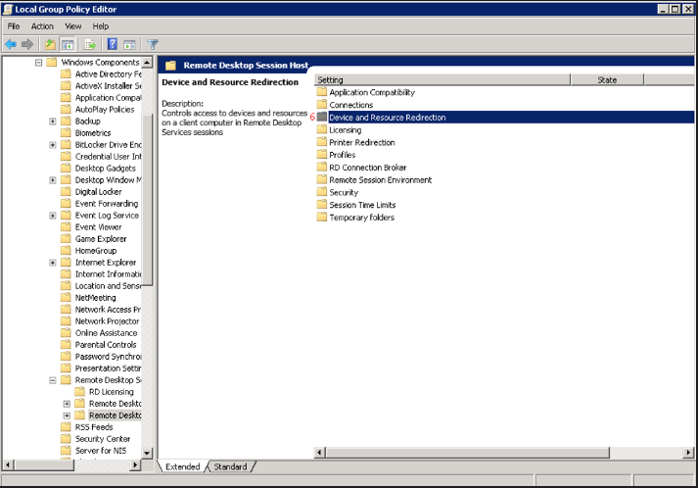Viewport: 698px width, 488px height.
Task: Click the Session Time Limits folder icon
Action: click(x=322, y=205)
